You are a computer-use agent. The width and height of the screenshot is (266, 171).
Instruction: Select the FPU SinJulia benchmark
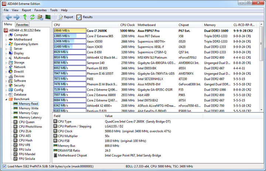point(27,158)
